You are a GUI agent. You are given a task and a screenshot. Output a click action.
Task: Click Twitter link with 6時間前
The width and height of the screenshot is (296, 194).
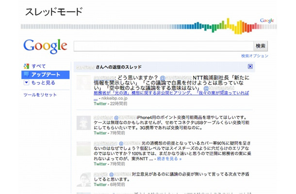point(100,185)
